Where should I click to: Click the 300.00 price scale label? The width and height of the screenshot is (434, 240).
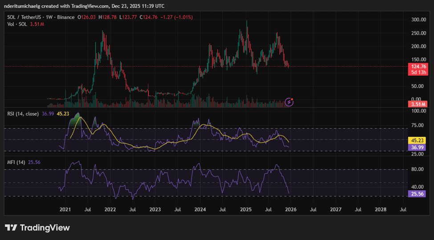418,20
